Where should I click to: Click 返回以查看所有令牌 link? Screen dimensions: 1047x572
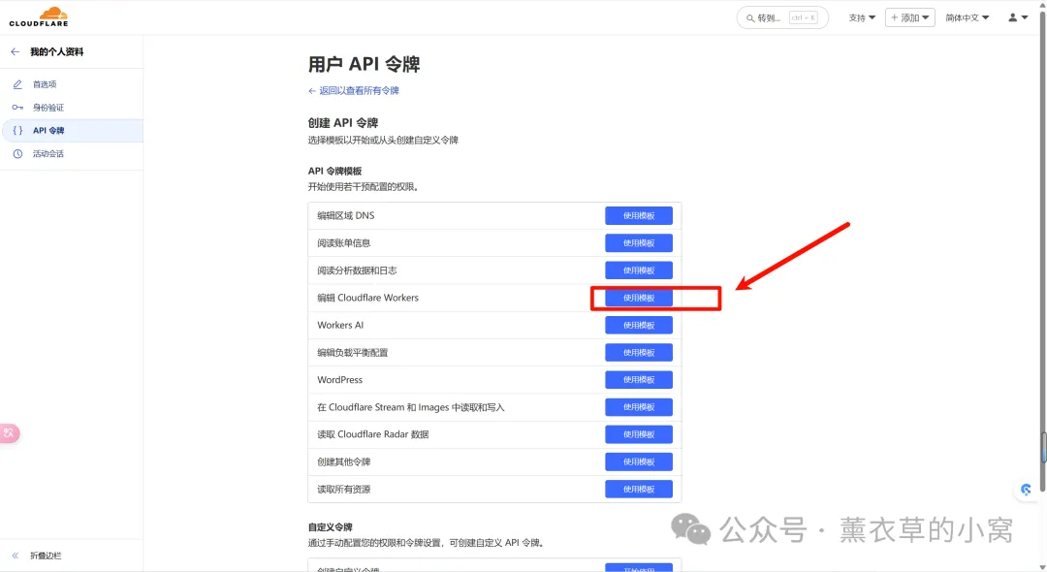354,90
